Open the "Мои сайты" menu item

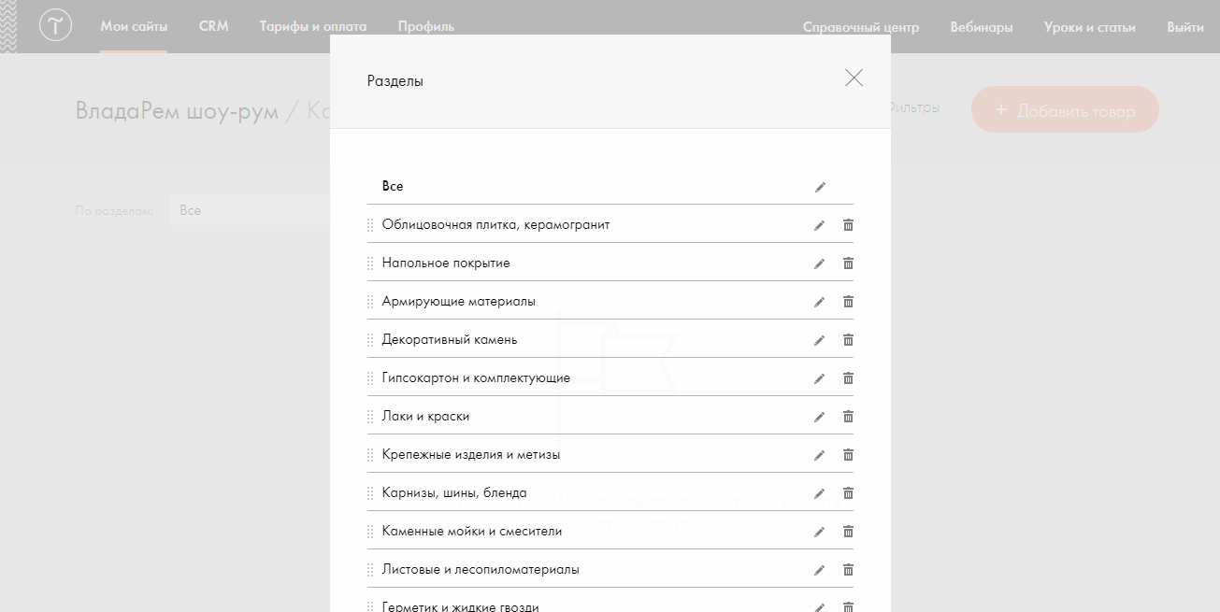coord(134,27)
